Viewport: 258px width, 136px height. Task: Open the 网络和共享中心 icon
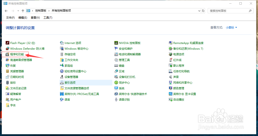point(171,83)
